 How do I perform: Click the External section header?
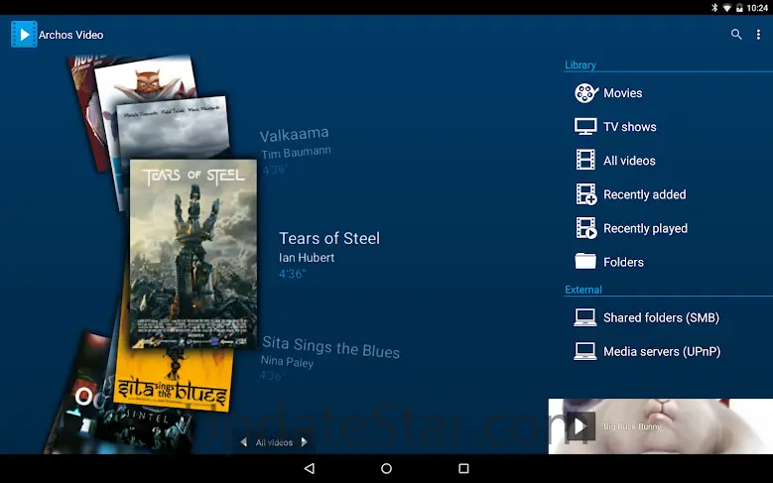[x=583, y=290]
